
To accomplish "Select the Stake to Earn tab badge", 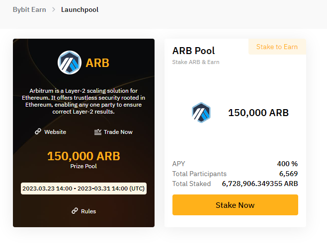I will tap(277, 47).
